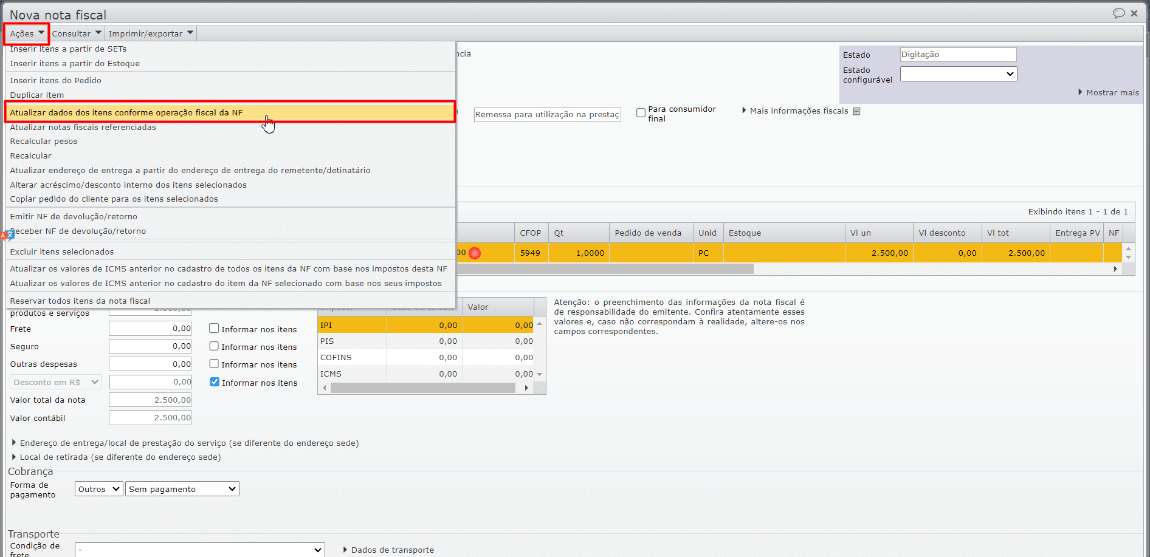Image resolution: width=1150 pixels, height=557 pixels.
Task: Click the translate badge icon at left edge
Action: click(6, 235)
